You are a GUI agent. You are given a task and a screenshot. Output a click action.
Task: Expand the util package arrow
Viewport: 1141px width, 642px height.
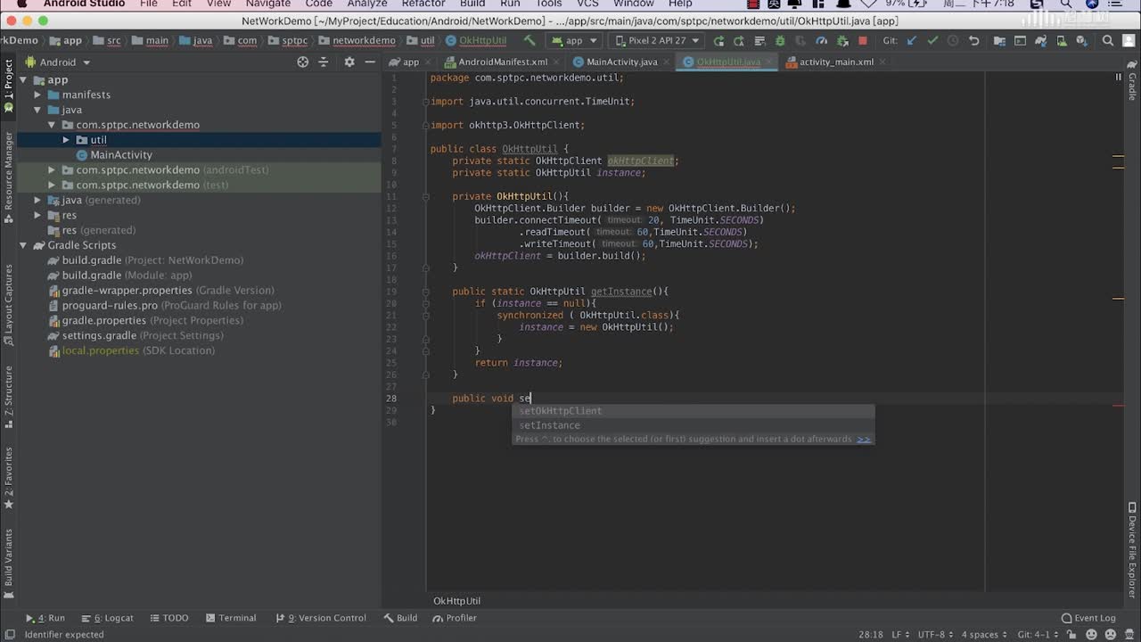pyautogui.click(x=66, y=140)
